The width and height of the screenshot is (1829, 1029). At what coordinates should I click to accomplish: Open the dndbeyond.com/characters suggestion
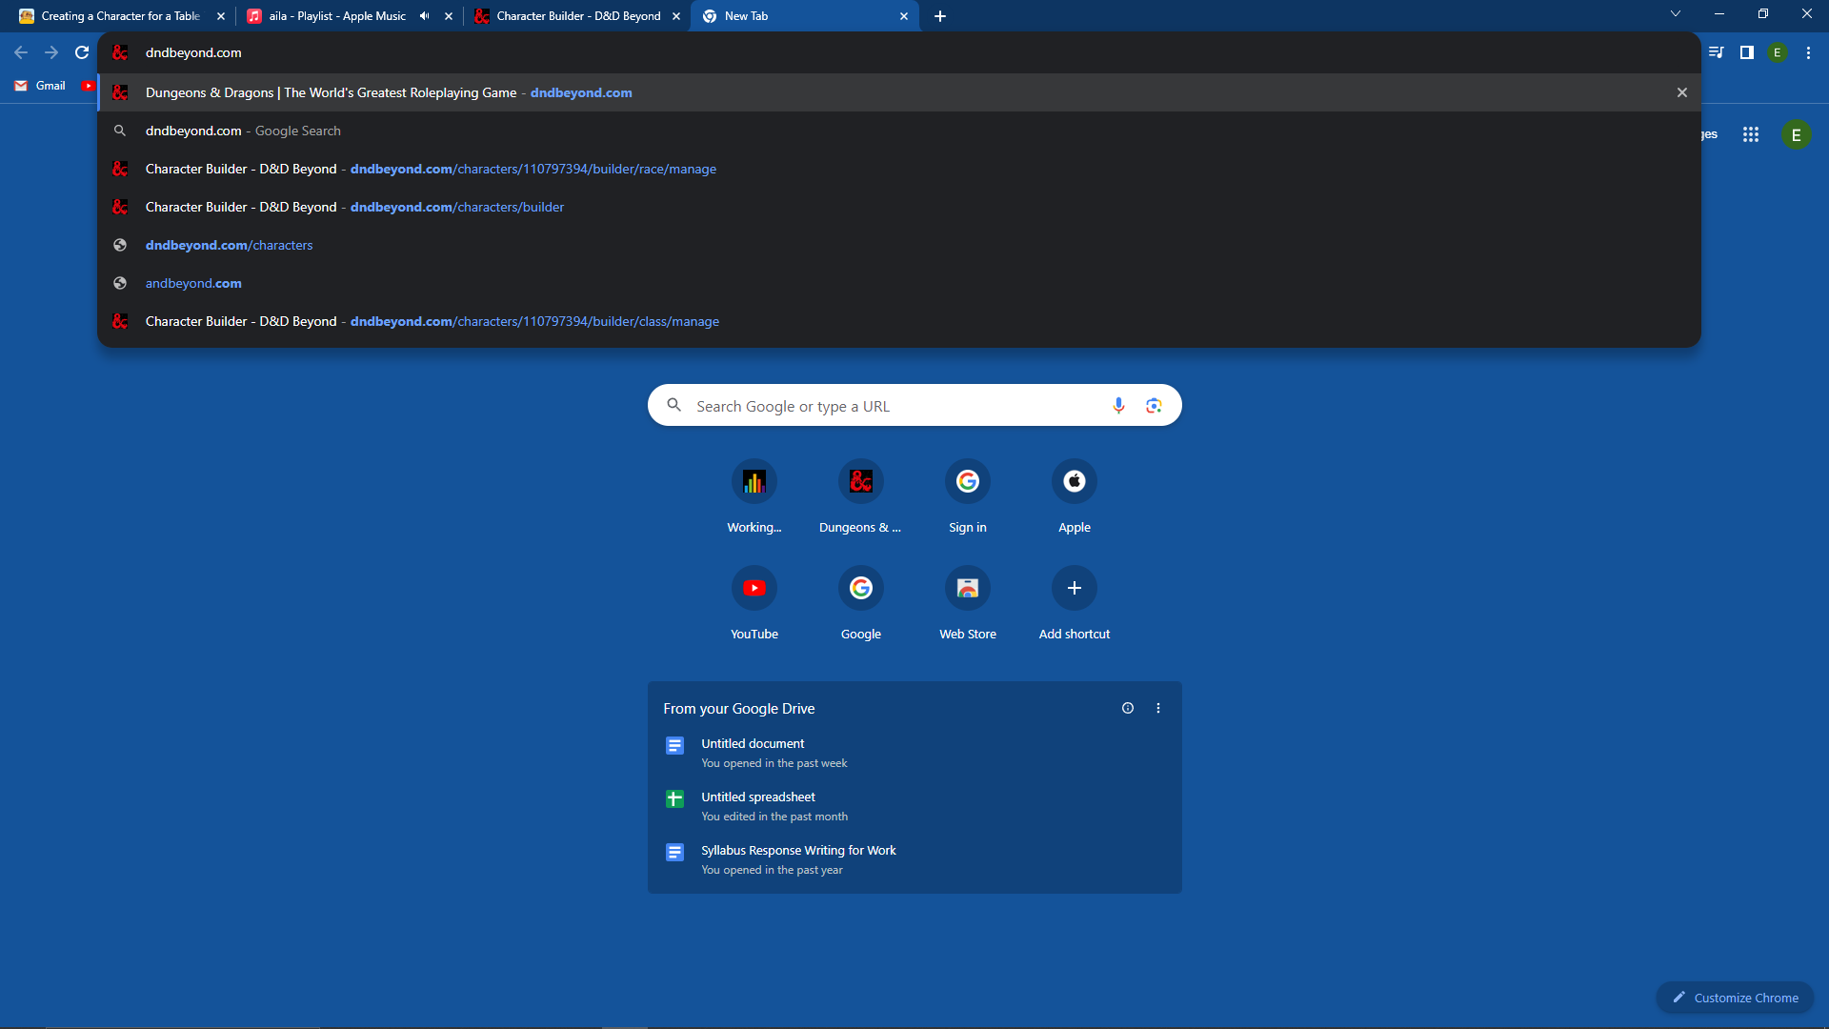point(229,245)
